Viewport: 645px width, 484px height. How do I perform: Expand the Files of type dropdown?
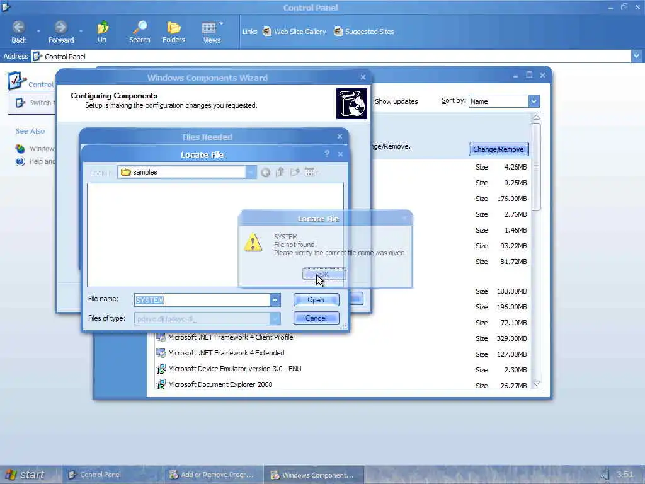[275, 318]
